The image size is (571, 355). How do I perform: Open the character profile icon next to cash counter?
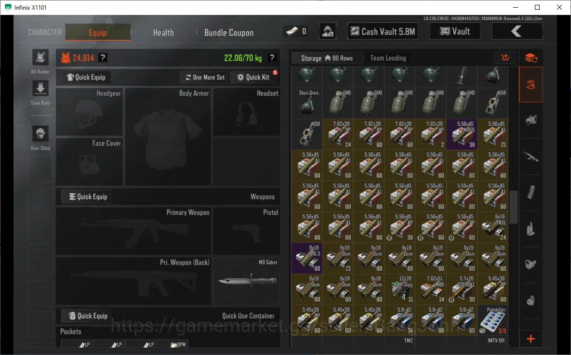click(x=328, y=31)
